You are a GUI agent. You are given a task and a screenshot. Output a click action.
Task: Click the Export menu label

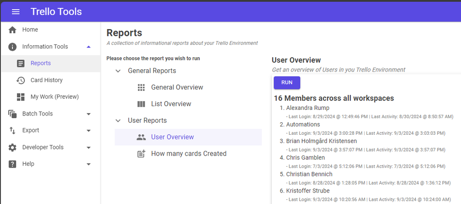(x=30, y=131)
